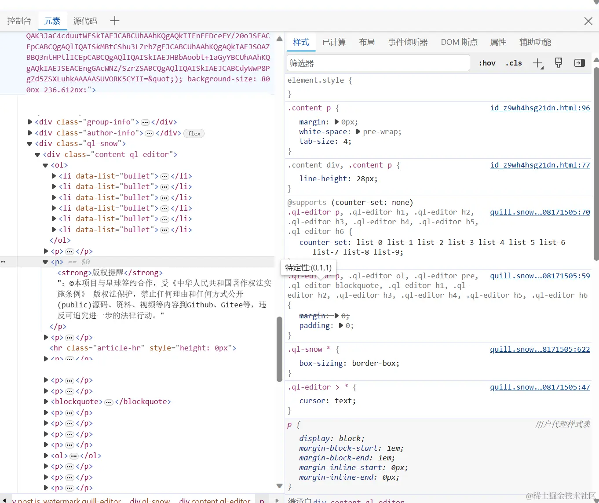Click the cursor: text declaration

click(x=328, y=401)
